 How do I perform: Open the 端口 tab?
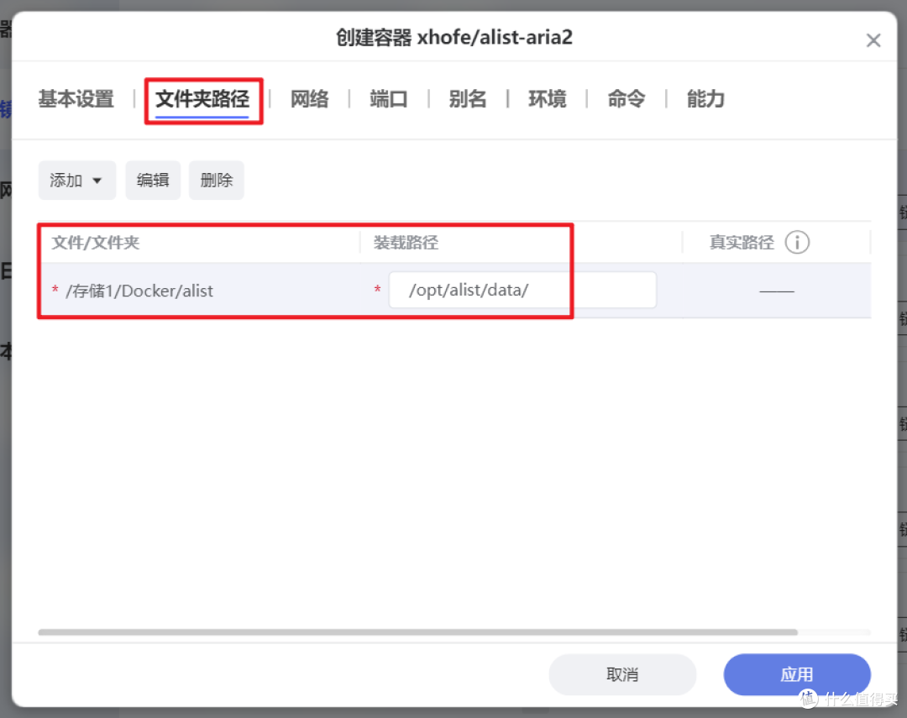387,99
